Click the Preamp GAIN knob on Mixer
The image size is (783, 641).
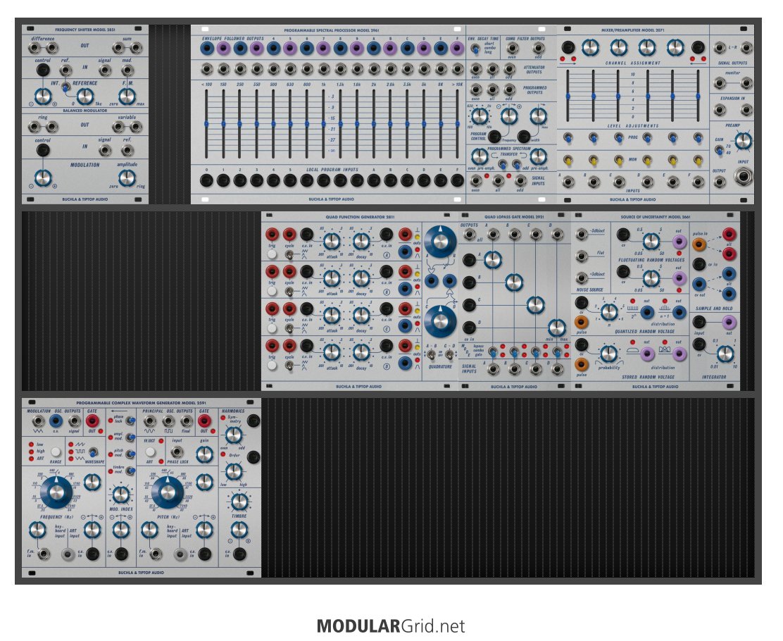coord(743,141)
